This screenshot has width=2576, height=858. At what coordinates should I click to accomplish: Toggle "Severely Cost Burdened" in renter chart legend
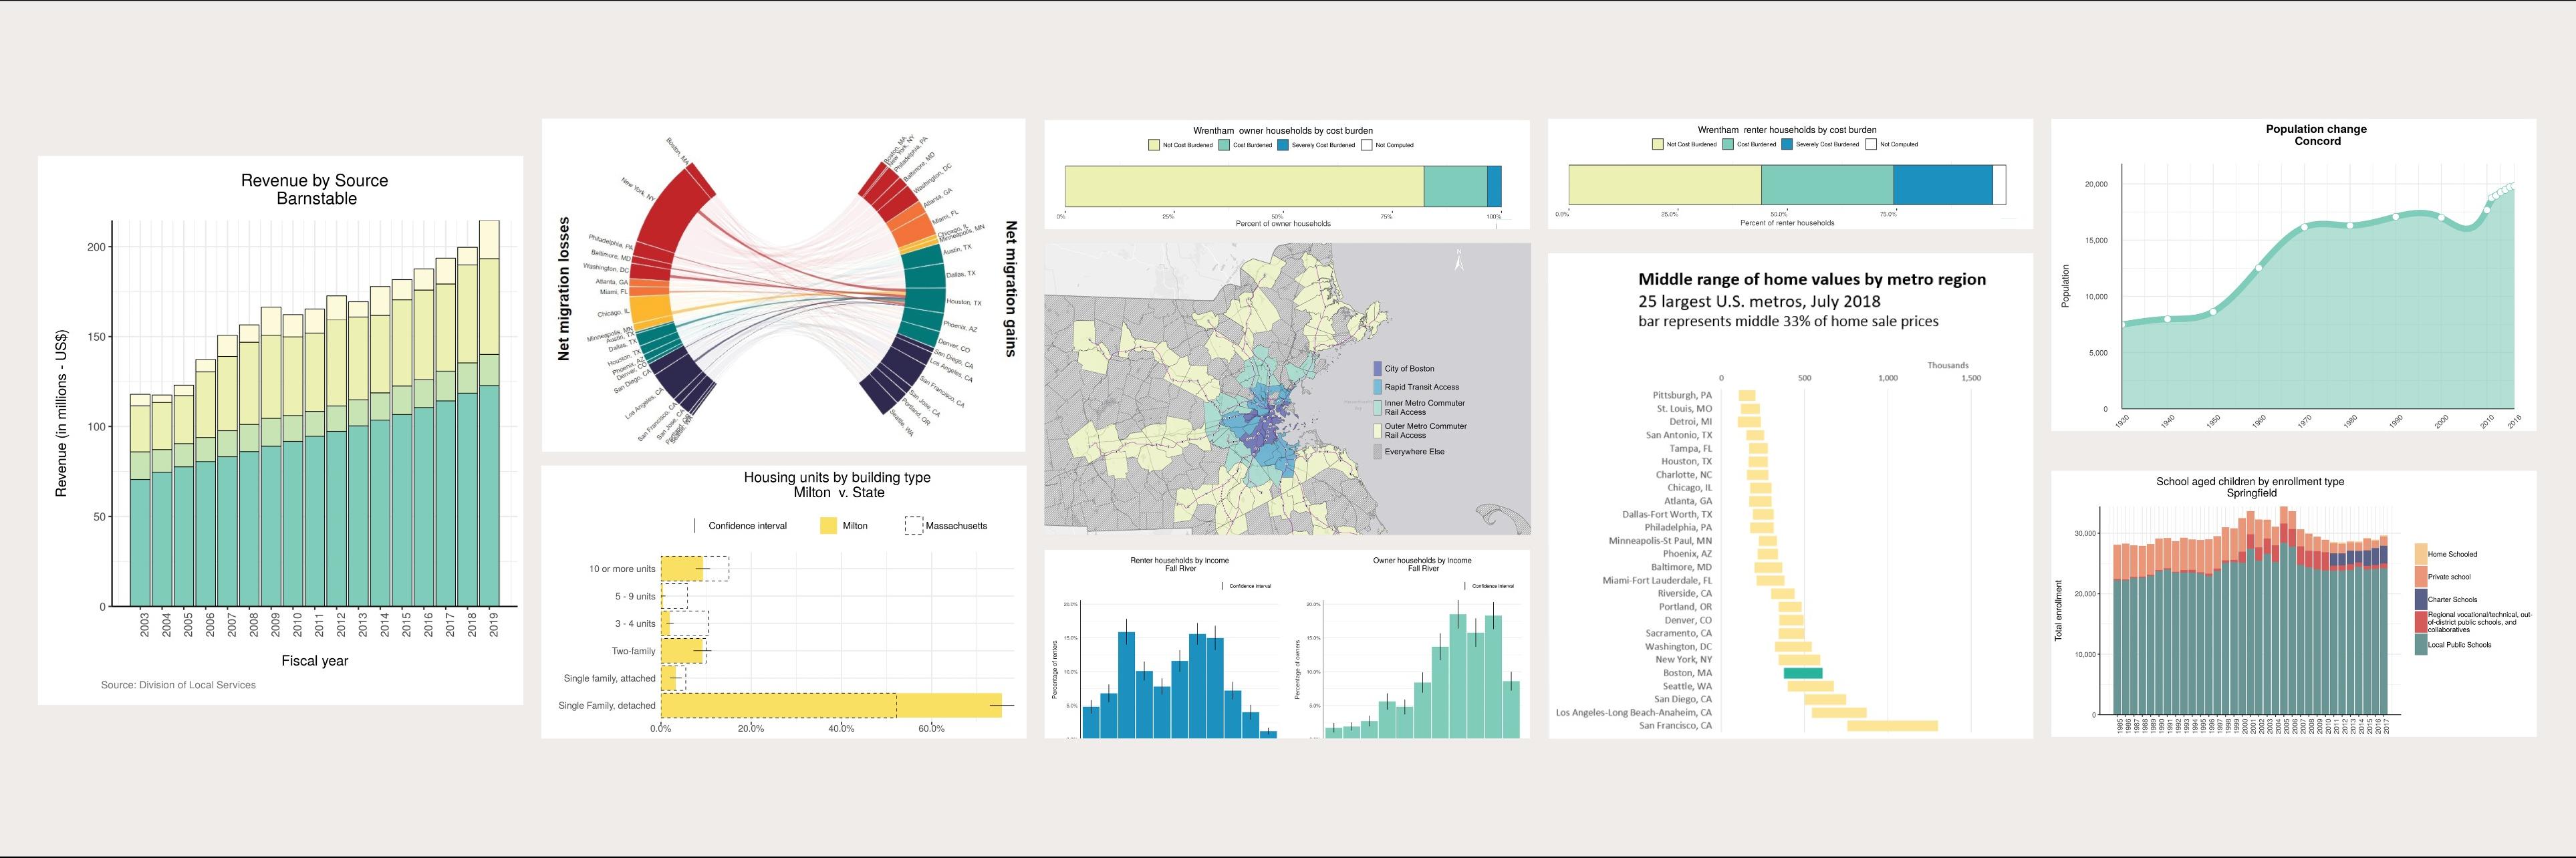(x=1787, y=144)
